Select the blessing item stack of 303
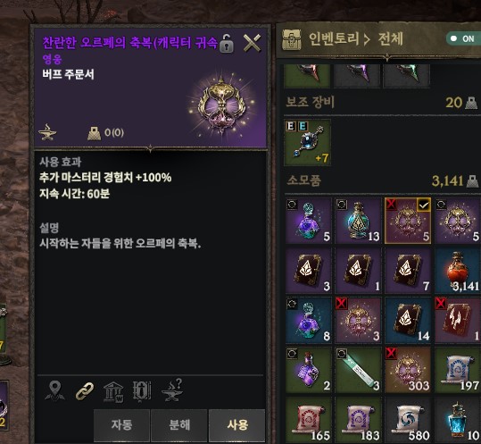This screenshot has width=481, height=444. click(408, 370)
